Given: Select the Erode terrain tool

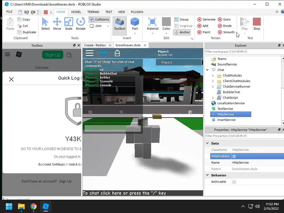Looking at the screenshot, I should [225, 26].
